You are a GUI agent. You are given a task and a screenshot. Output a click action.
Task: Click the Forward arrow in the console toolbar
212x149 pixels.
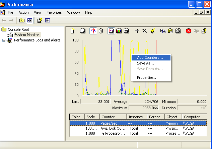point(11,20)
